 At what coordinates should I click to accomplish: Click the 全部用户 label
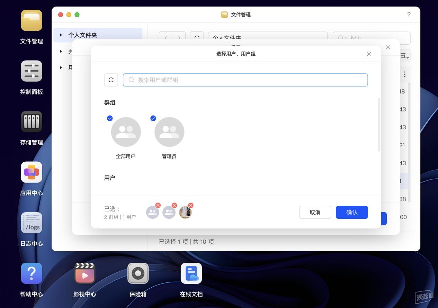(126, 156)
